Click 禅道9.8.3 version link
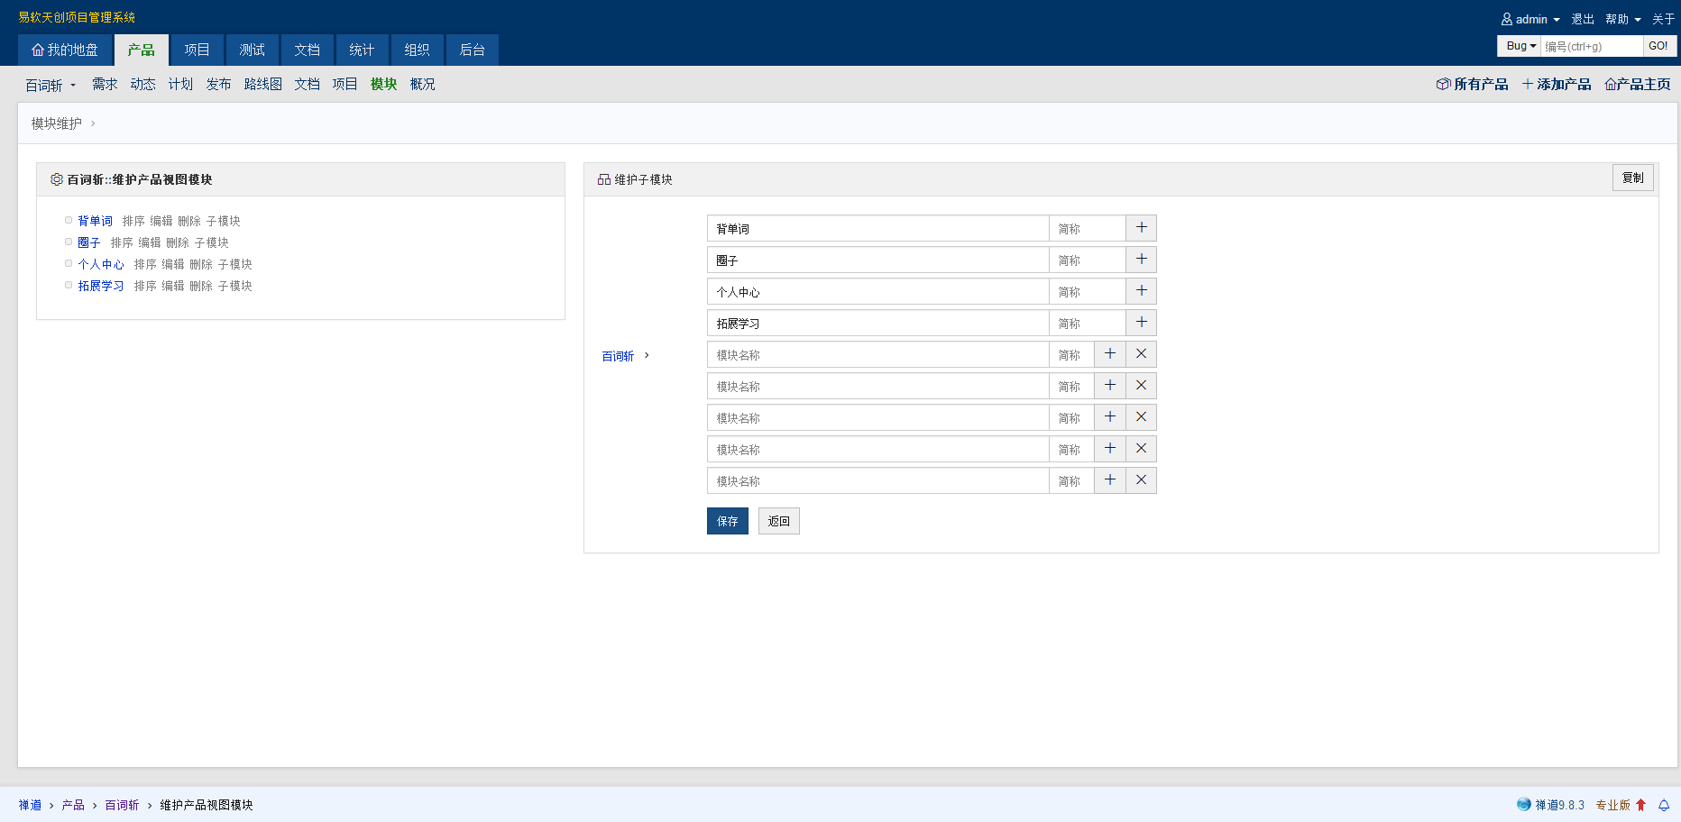The height and width of the screenshot is (822, 1681). (1560, 805)
